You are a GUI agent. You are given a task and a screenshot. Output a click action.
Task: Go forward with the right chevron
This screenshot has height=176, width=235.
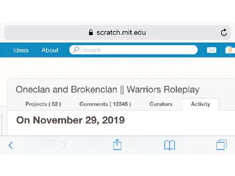point(65,145)
